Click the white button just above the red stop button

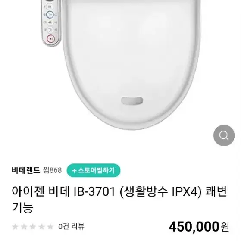coord(50,30)
